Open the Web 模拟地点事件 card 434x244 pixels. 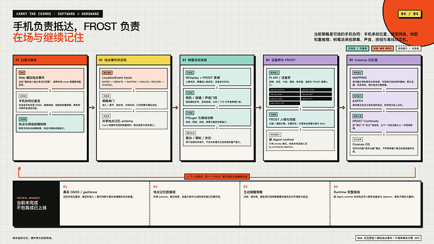(50, 79)
